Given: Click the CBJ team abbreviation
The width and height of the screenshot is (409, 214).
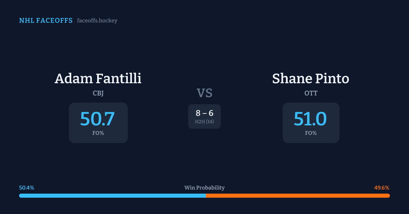Looking at the screenshot, I should [x=98, y=93].
